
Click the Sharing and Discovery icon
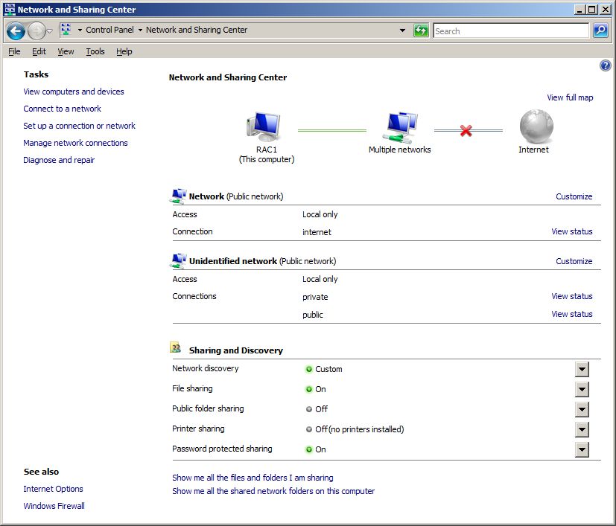coord(175,347)
